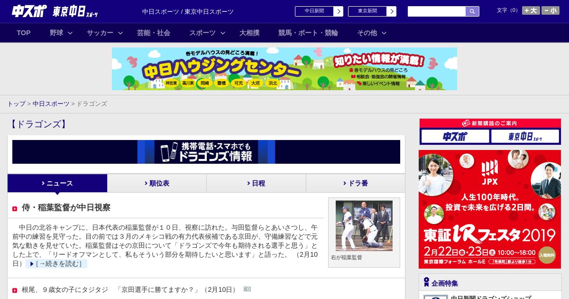
Task: Click the 東京中日スポーツ logo in header
Action: (75, 11)
